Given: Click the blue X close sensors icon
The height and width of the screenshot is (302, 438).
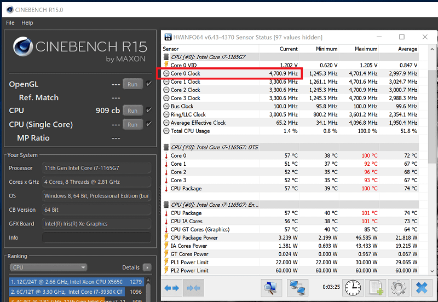Looking at the screenshot, I should (422, 288).
